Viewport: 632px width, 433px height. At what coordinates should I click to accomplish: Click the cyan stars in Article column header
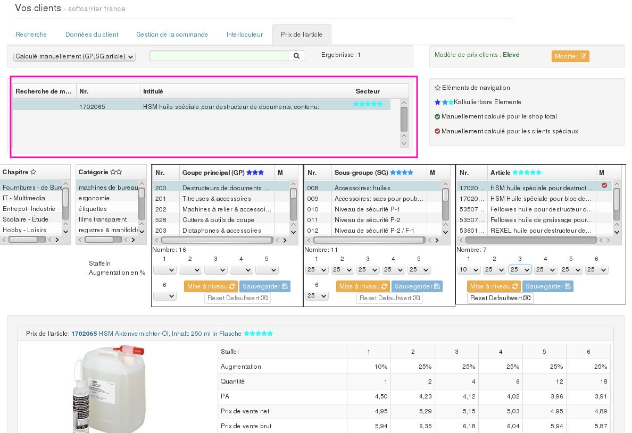(x=527, y=172)
